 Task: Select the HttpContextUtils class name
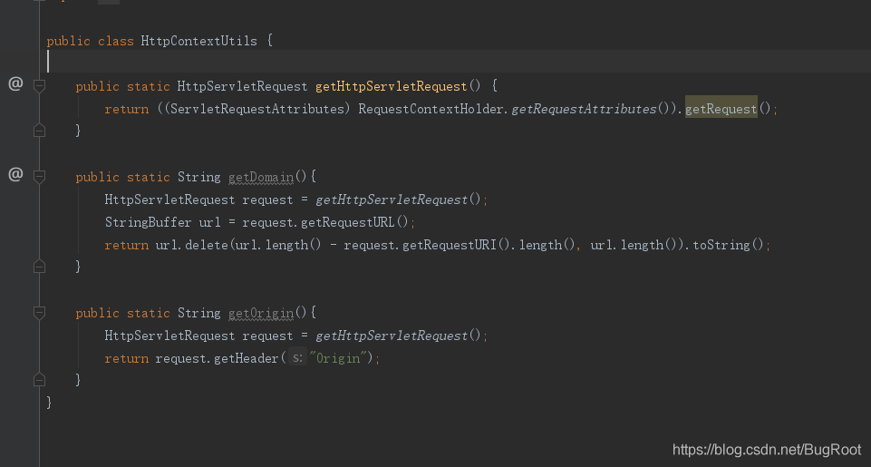198,41
